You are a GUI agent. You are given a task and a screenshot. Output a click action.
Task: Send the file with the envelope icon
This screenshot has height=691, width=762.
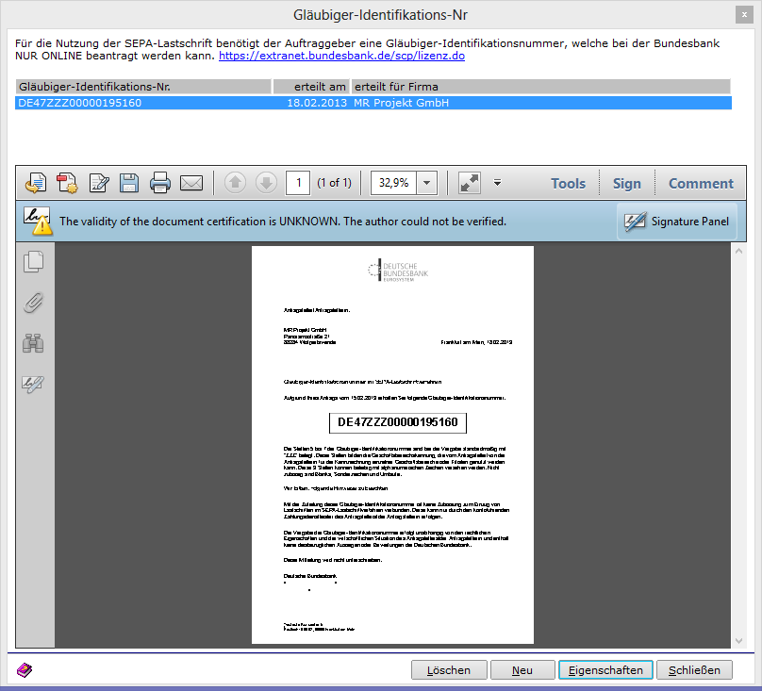point(191,183)
